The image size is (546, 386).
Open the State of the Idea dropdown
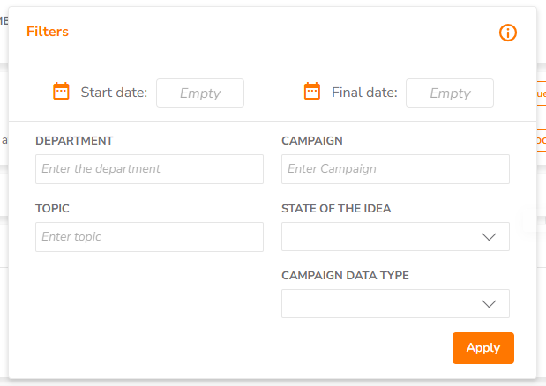point(395,236)
